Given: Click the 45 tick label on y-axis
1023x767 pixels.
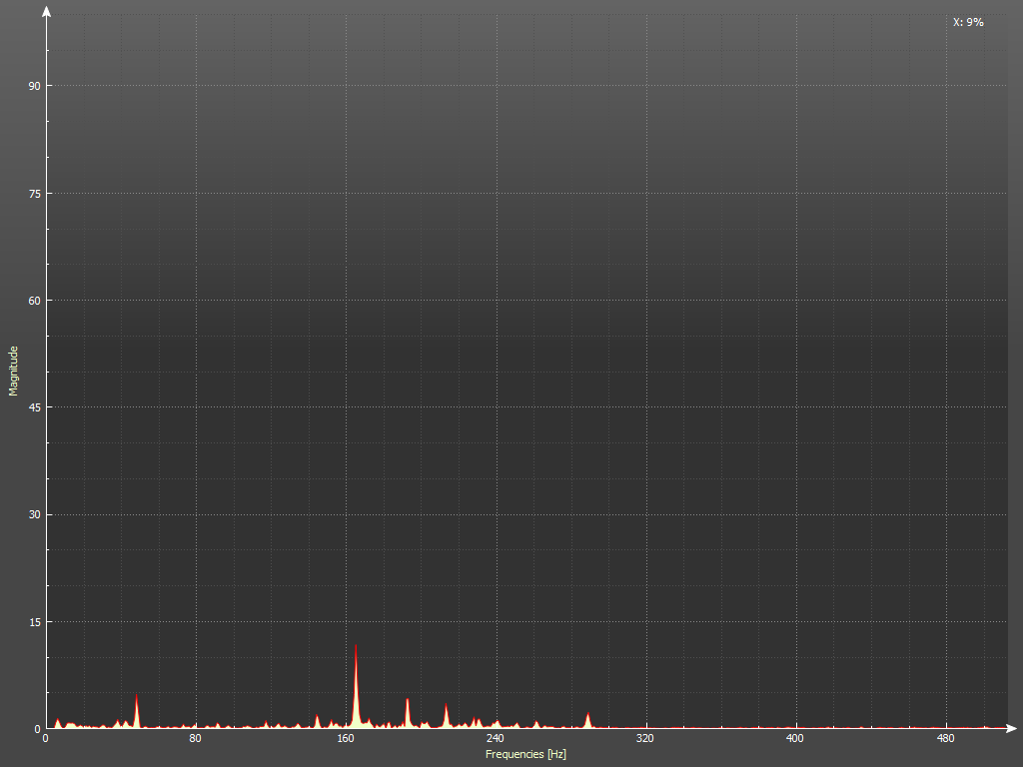Looking at the screenshot, I should [x=34, y=407].
